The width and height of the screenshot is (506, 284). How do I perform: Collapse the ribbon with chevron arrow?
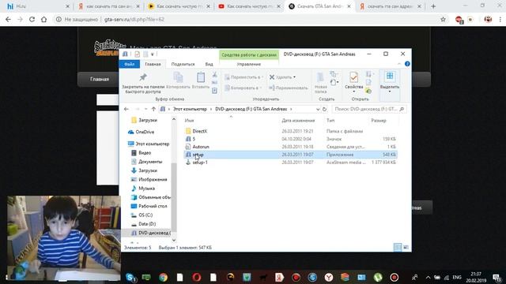coord(399,64)
